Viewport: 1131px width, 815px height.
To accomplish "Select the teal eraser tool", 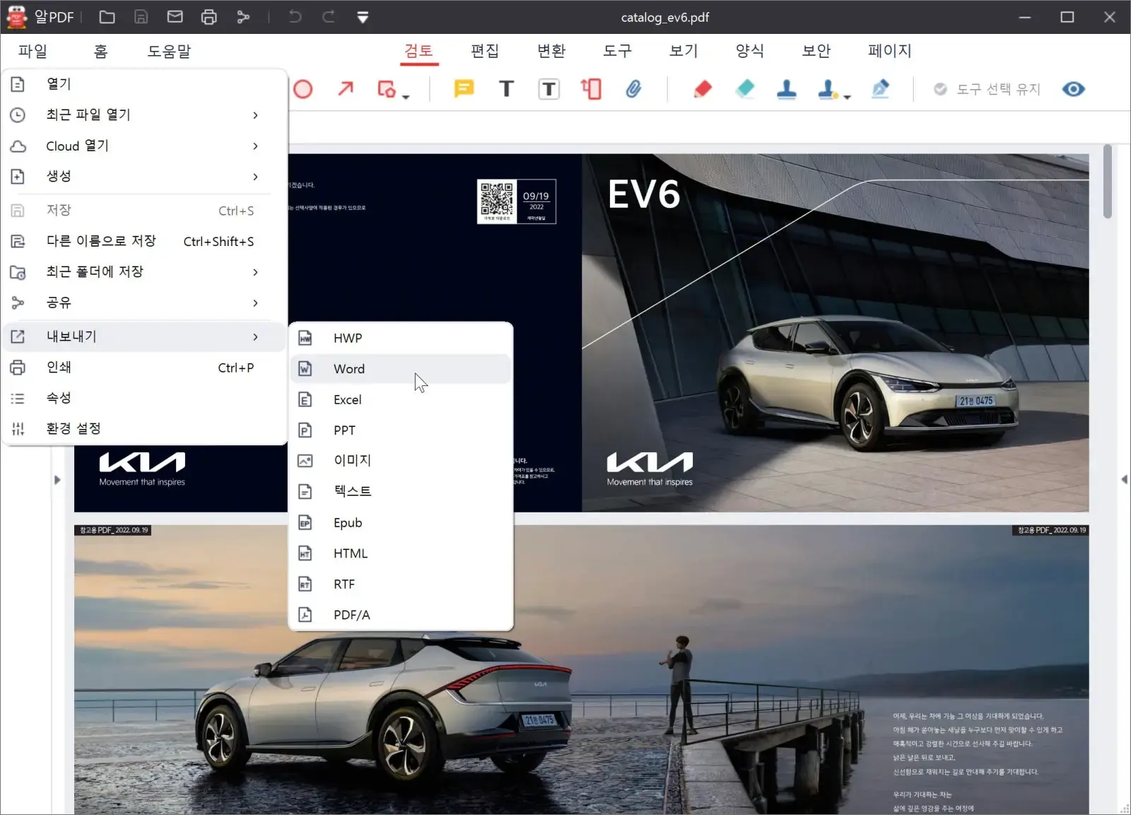I will click(x=745, y=89).
